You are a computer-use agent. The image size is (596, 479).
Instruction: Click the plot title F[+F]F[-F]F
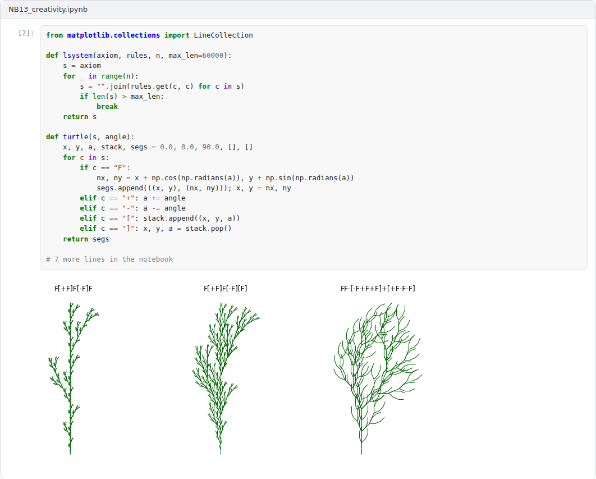point(74,289)
